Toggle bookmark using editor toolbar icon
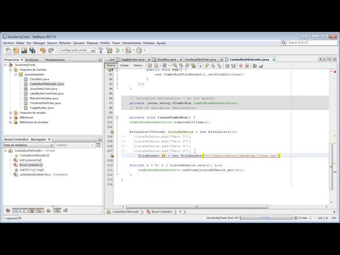 click(219, 65)
